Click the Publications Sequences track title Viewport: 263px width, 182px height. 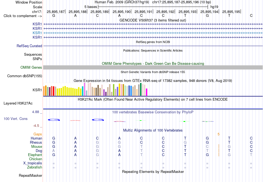(153, 50)
